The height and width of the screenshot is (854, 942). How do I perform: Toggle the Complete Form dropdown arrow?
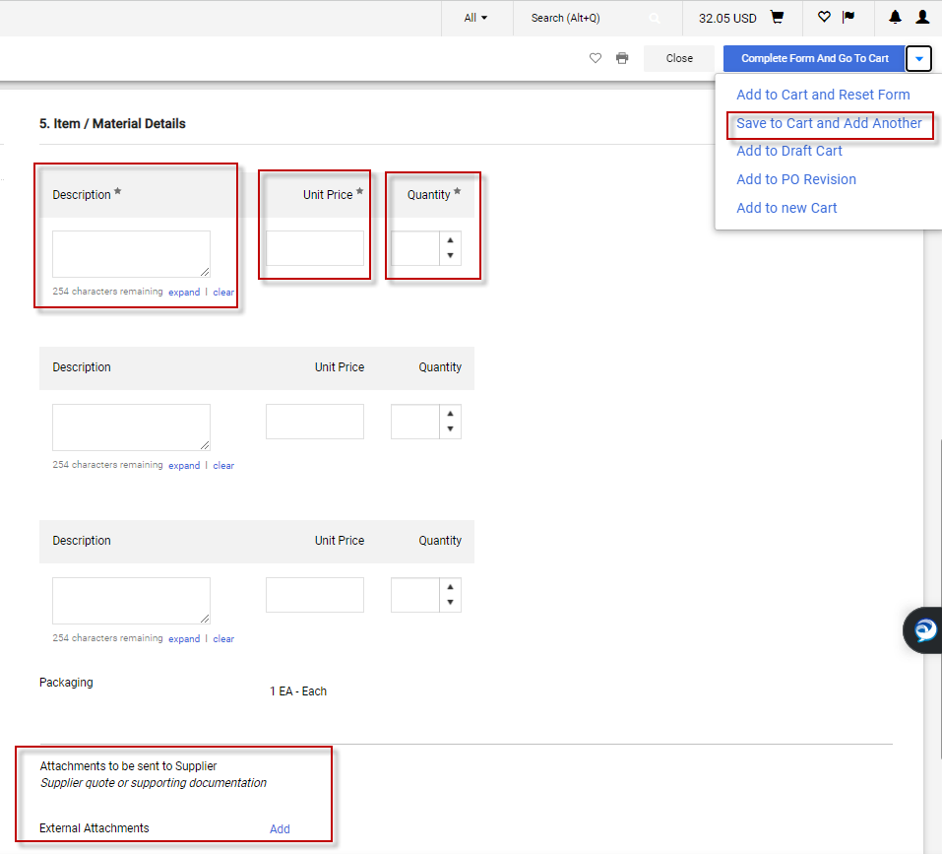pos(918,58)
